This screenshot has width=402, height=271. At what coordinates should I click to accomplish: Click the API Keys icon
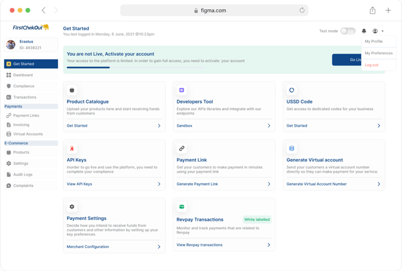[72, 148]
